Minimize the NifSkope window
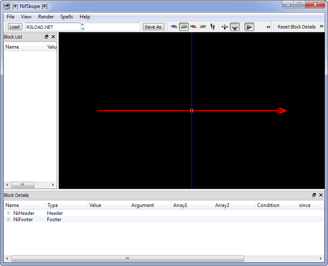This screenshot has width=328, height=266. click(x=288, y=4)
